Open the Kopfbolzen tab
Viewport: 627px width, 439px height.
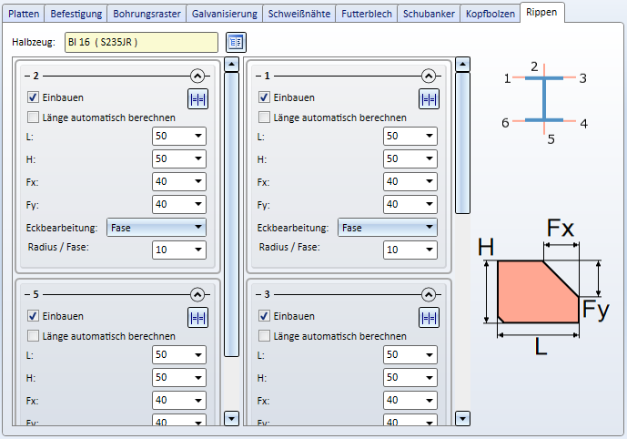click(x=490, y=14)
